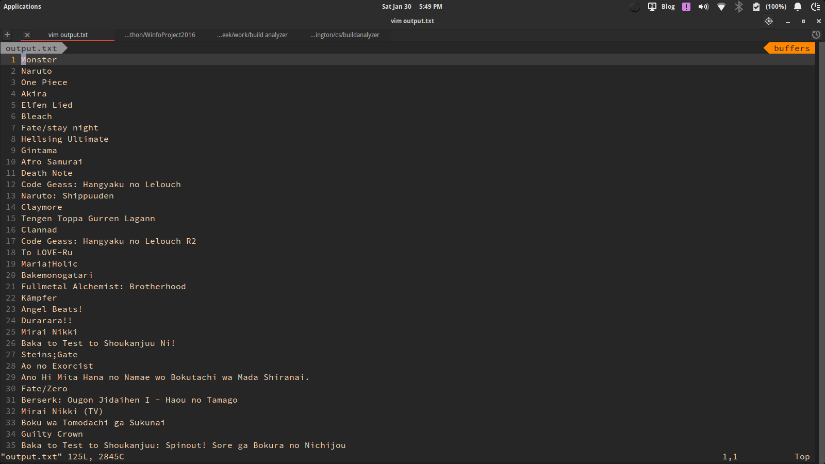Open the volume control tray icon
The image size is (825, 464).
[703, 7]
